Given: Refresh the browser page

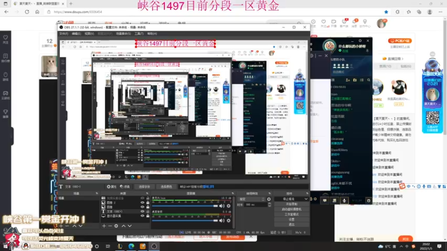Looking at the screenshot, I should tap(27, 12).
